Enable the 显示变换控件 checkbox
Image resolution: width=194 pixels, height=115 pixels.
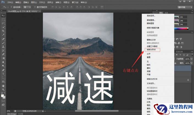(x=35, y=7)
